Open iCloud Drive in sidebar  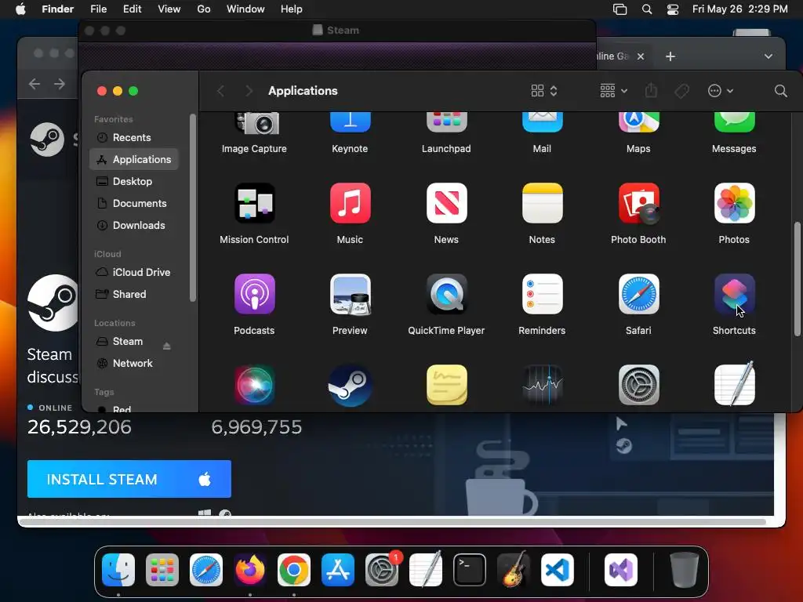click(133, 272)
